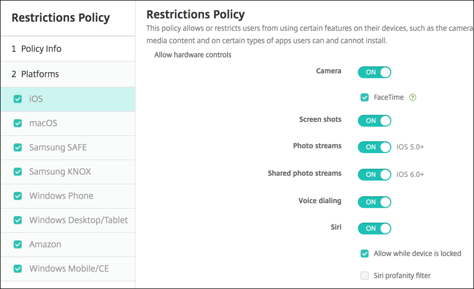Image resolution: width=474 pixels, height=289 pixels.
Task: Enable the Siri profanity filter checkbox
Action: 365,276
